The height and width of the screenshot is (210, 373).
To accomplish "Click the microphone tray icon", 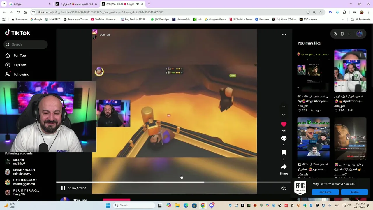I will pos(329,205).
